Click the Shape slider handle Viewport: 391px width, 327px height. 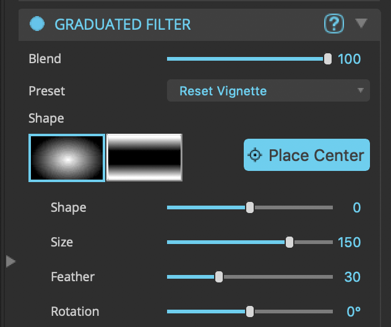click(x=250, y=207)
